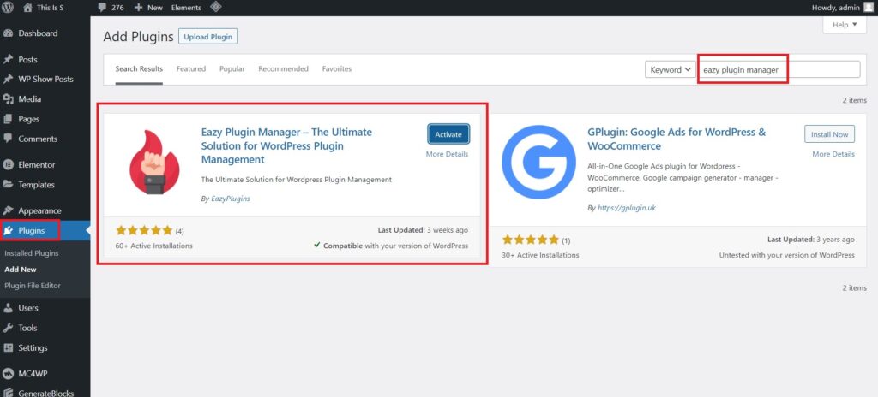Click the '30+ Active Installations' text

click(540, 255)
